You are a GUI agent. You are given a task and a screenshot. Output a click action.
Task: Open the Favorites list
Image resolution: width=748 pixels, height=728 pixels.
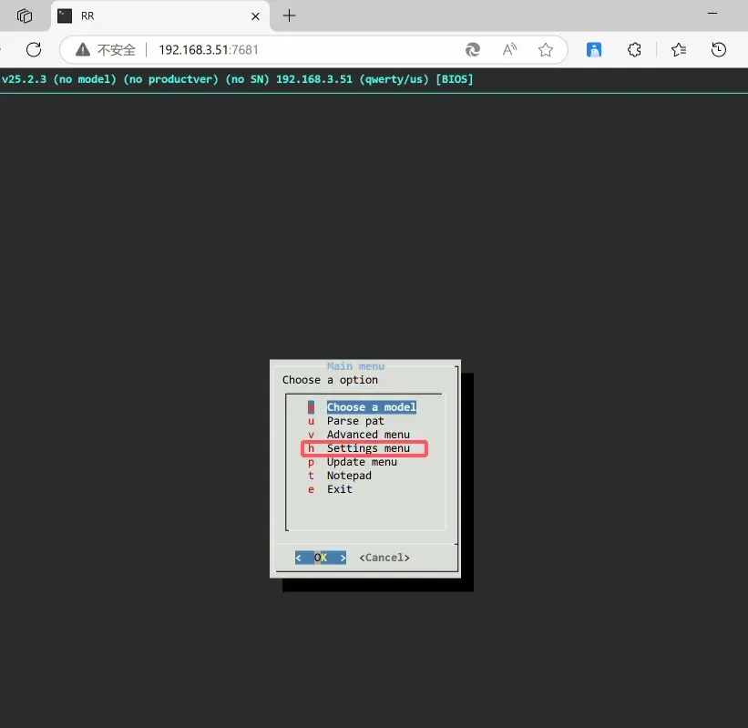[679, 49]
